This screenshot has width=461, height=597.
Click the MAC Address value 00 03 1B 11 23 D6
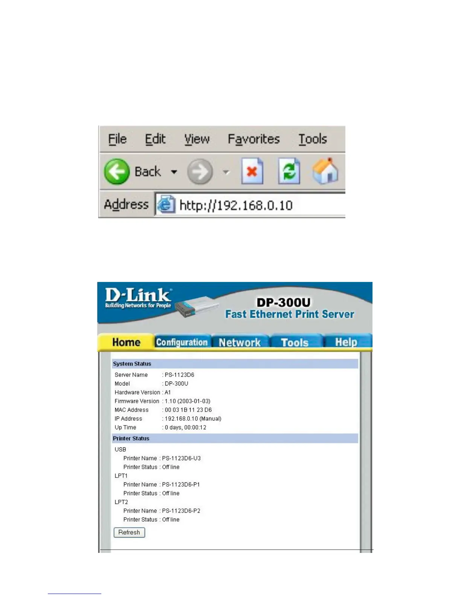[x=188, y=410]
